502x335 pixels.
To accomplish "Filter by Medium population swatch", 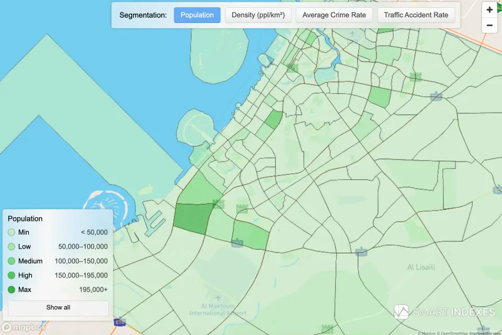I will tap(12, 261).
